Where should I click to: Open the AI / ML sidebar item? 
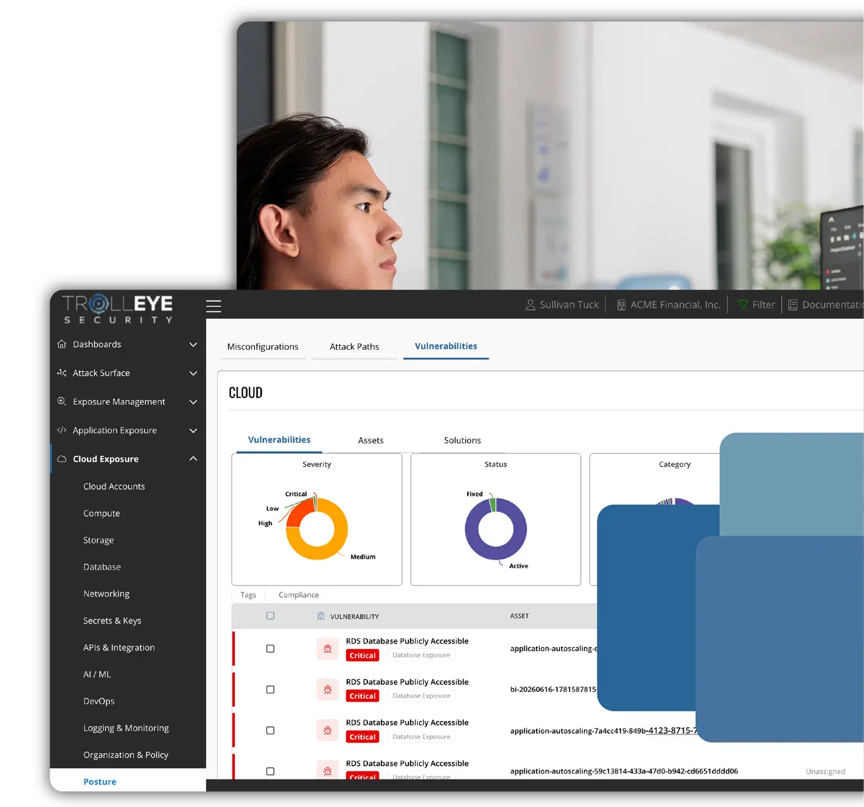(97, 674)
